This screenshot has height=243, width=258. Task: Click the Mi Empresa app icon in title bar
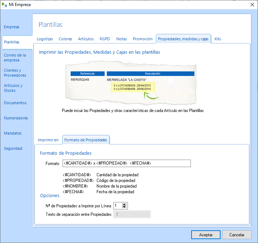click(4, 5)
